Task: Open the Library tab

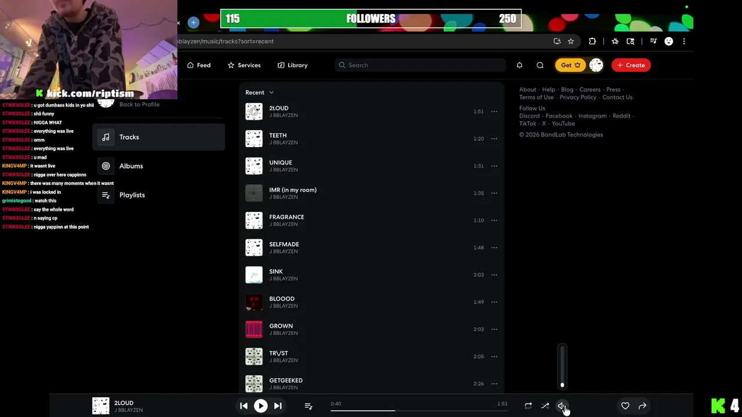Action: 293,65
